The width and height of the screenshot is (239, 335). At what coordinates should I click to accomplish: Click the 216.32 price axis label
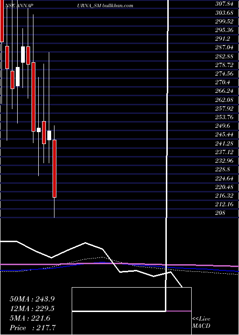[x=224, y=195]
